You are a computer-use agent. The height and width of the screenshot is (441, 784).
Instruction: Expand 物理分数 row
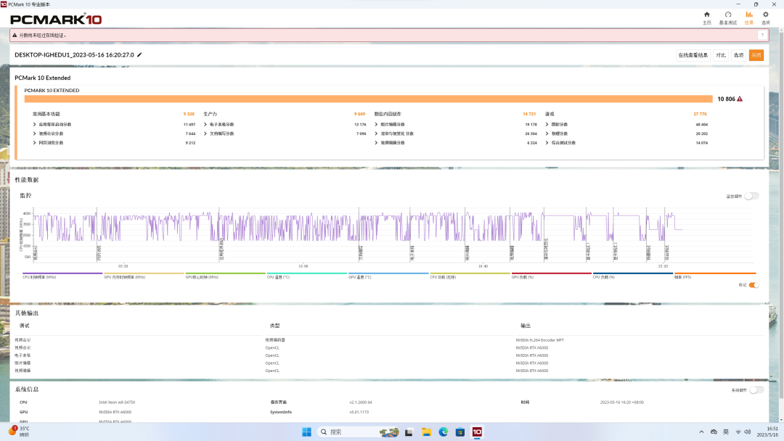547,134
